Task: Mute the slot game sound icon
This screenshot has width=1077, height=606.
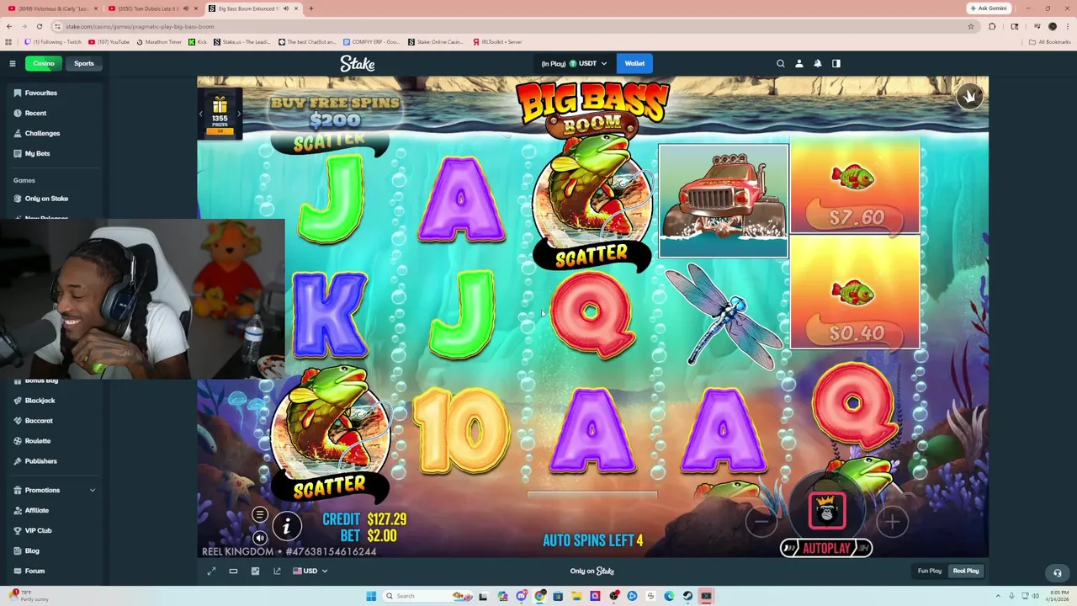Action: (x=260, y=538)
